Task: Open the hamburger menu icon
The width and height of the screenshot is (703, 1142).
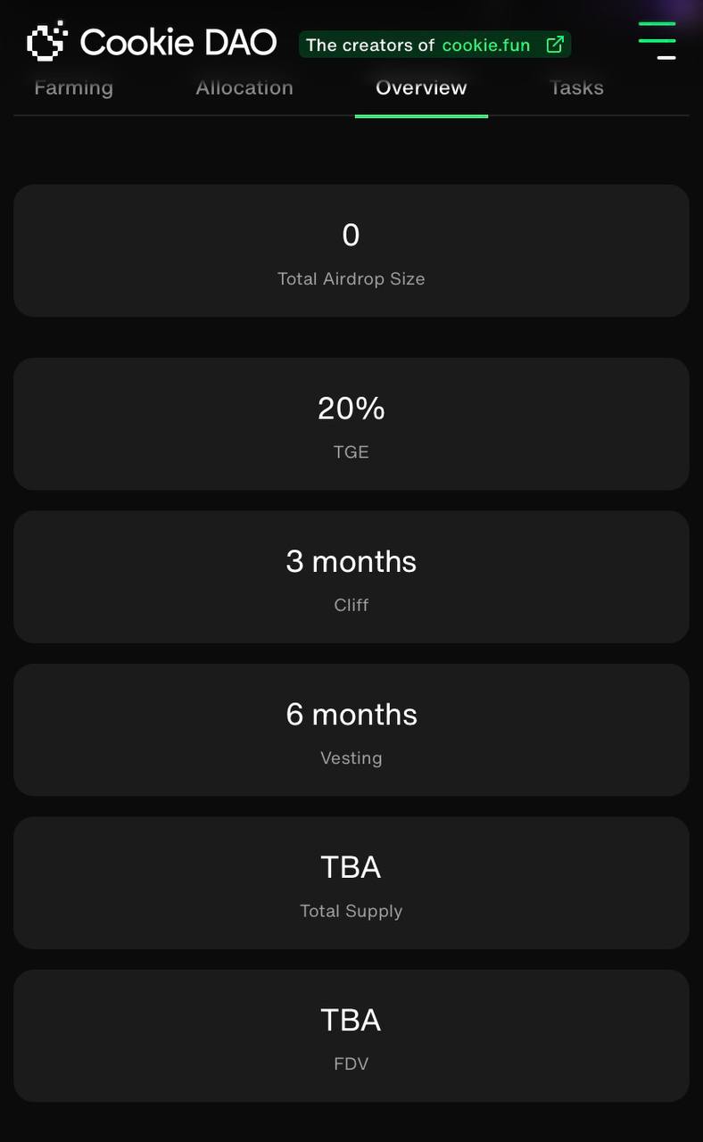Action: point(657,41)
